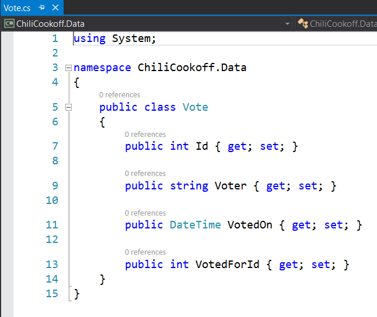Viewport: 377px width, 317px height.
Task: Click the C# project icon in navigation bar
Action: 9,24
